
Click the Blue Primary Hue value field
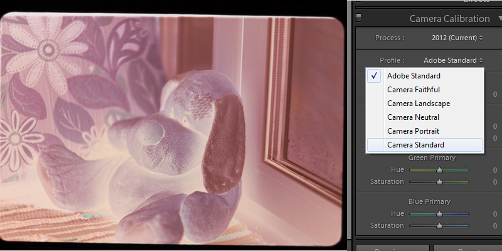495,214
